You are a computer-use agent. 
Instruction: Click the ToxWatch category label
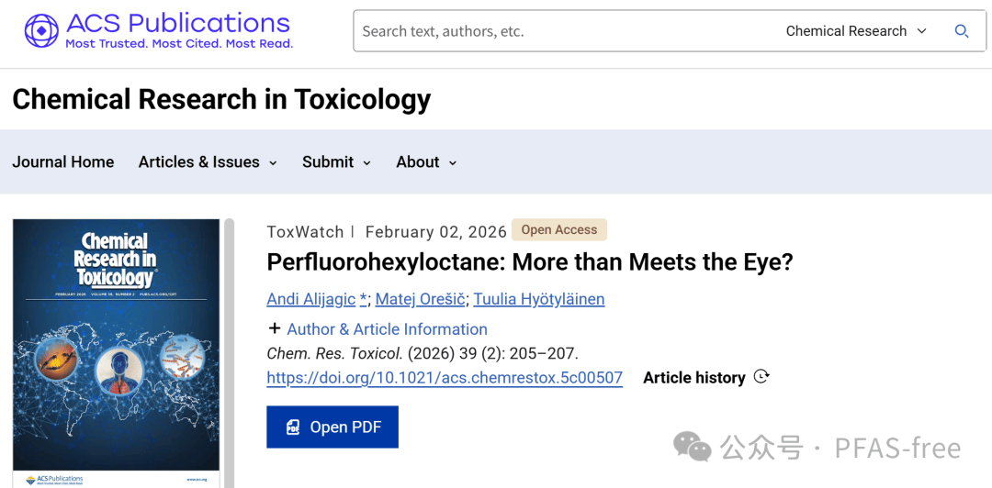(305, 231)
